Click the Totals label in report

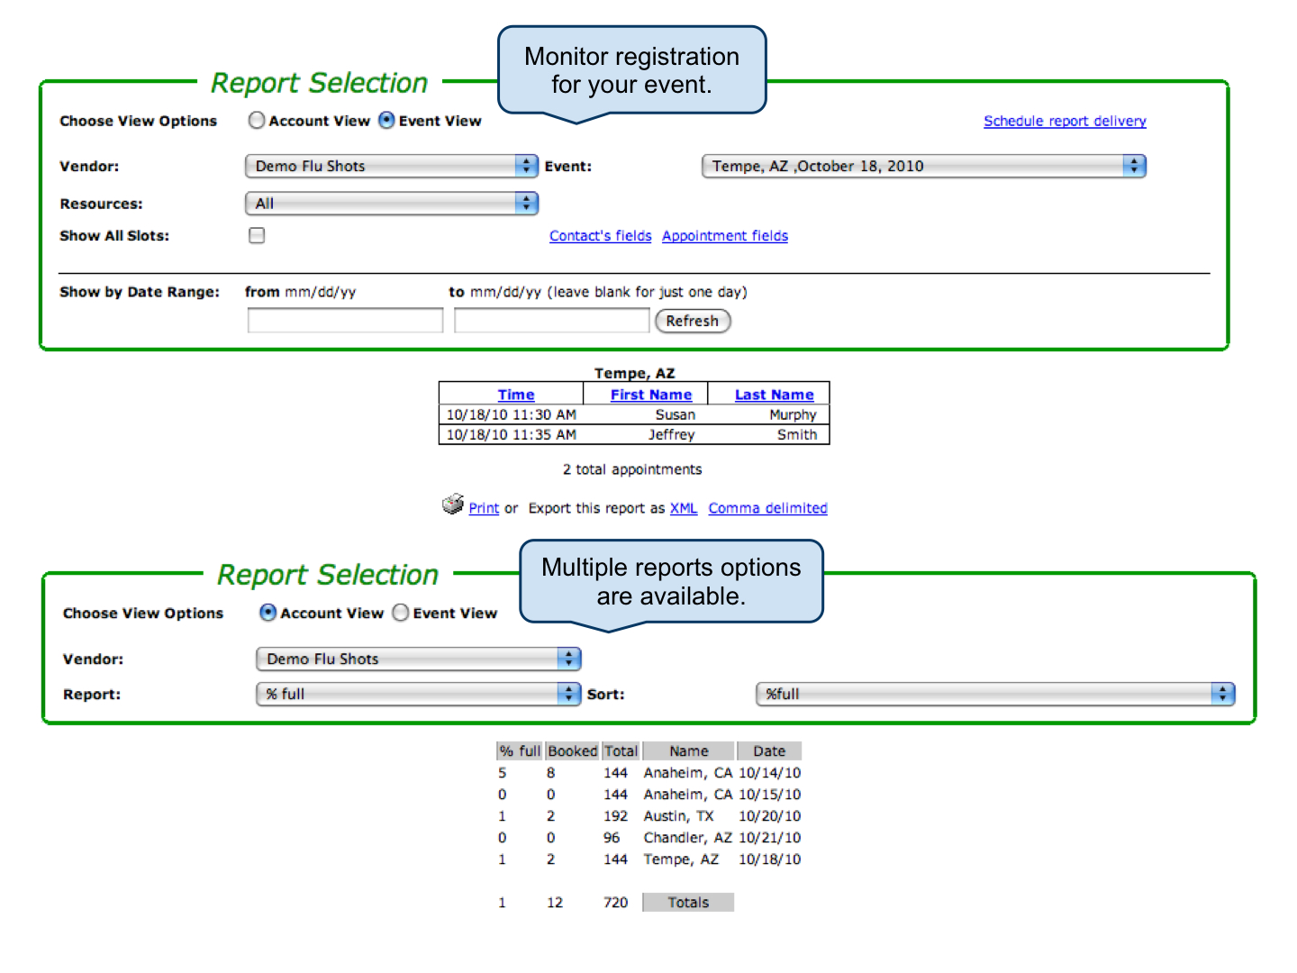688,903
